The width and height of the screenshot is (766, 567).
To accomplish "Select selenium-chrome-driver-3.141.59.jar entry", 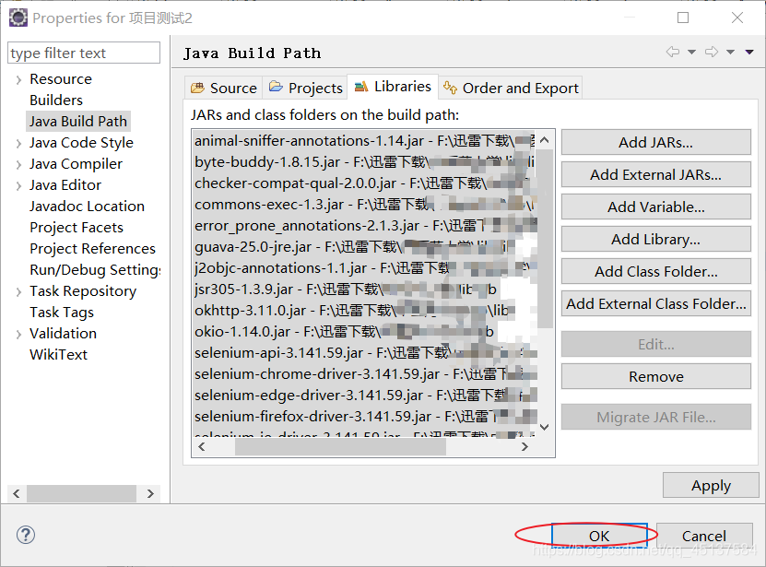I will coord(364,374).
